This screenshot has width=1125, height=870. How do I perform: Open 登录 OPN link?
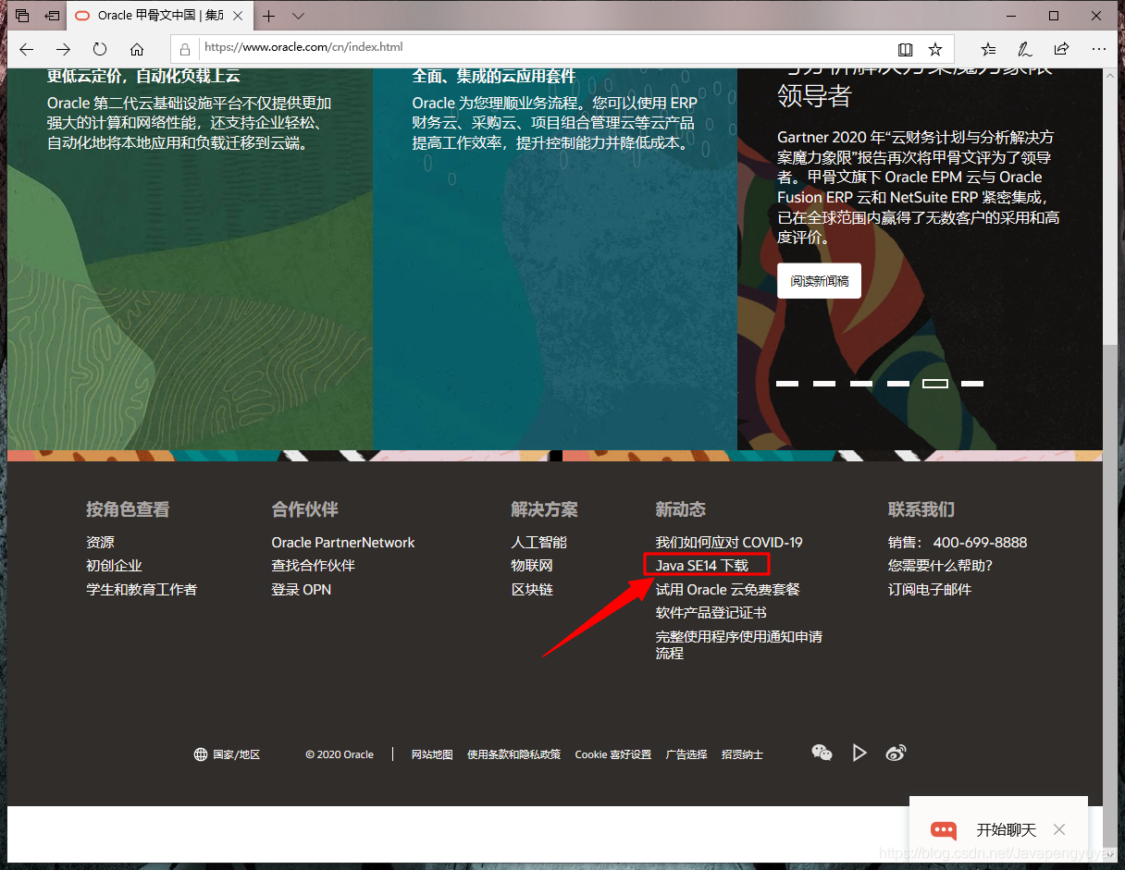[x=301, y=590]
